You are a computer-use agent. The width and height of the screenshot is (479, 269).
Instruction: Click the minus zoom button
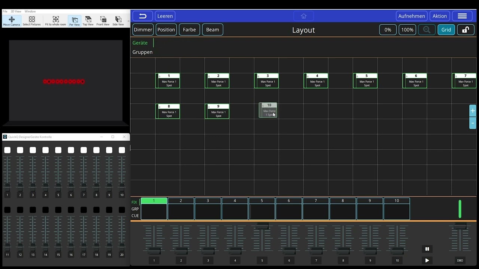click(473, 123)
